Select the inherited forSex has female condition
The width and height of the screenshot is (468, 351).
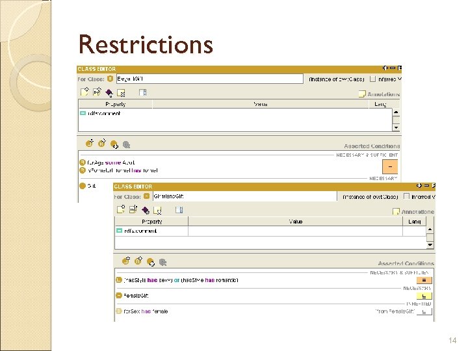click(146, 311)
